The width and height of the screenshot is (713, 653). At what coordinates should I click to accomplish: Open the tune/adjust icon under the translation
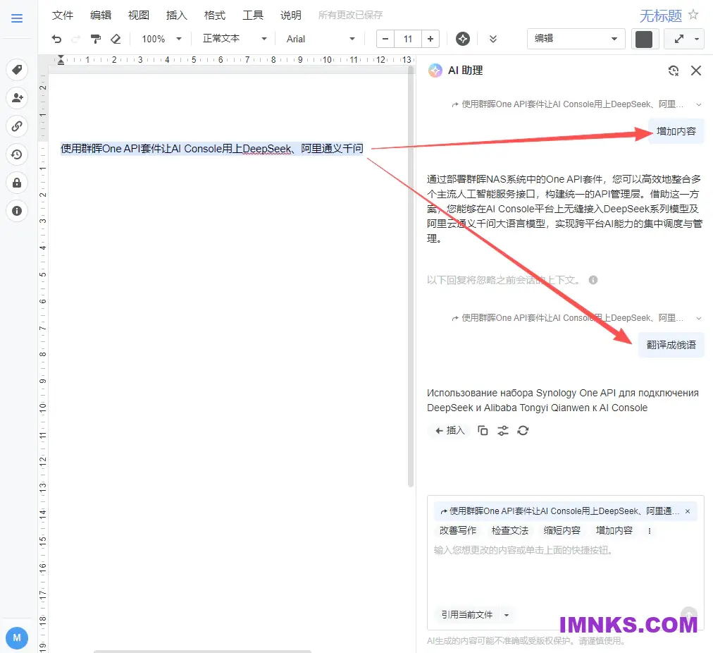503,430
